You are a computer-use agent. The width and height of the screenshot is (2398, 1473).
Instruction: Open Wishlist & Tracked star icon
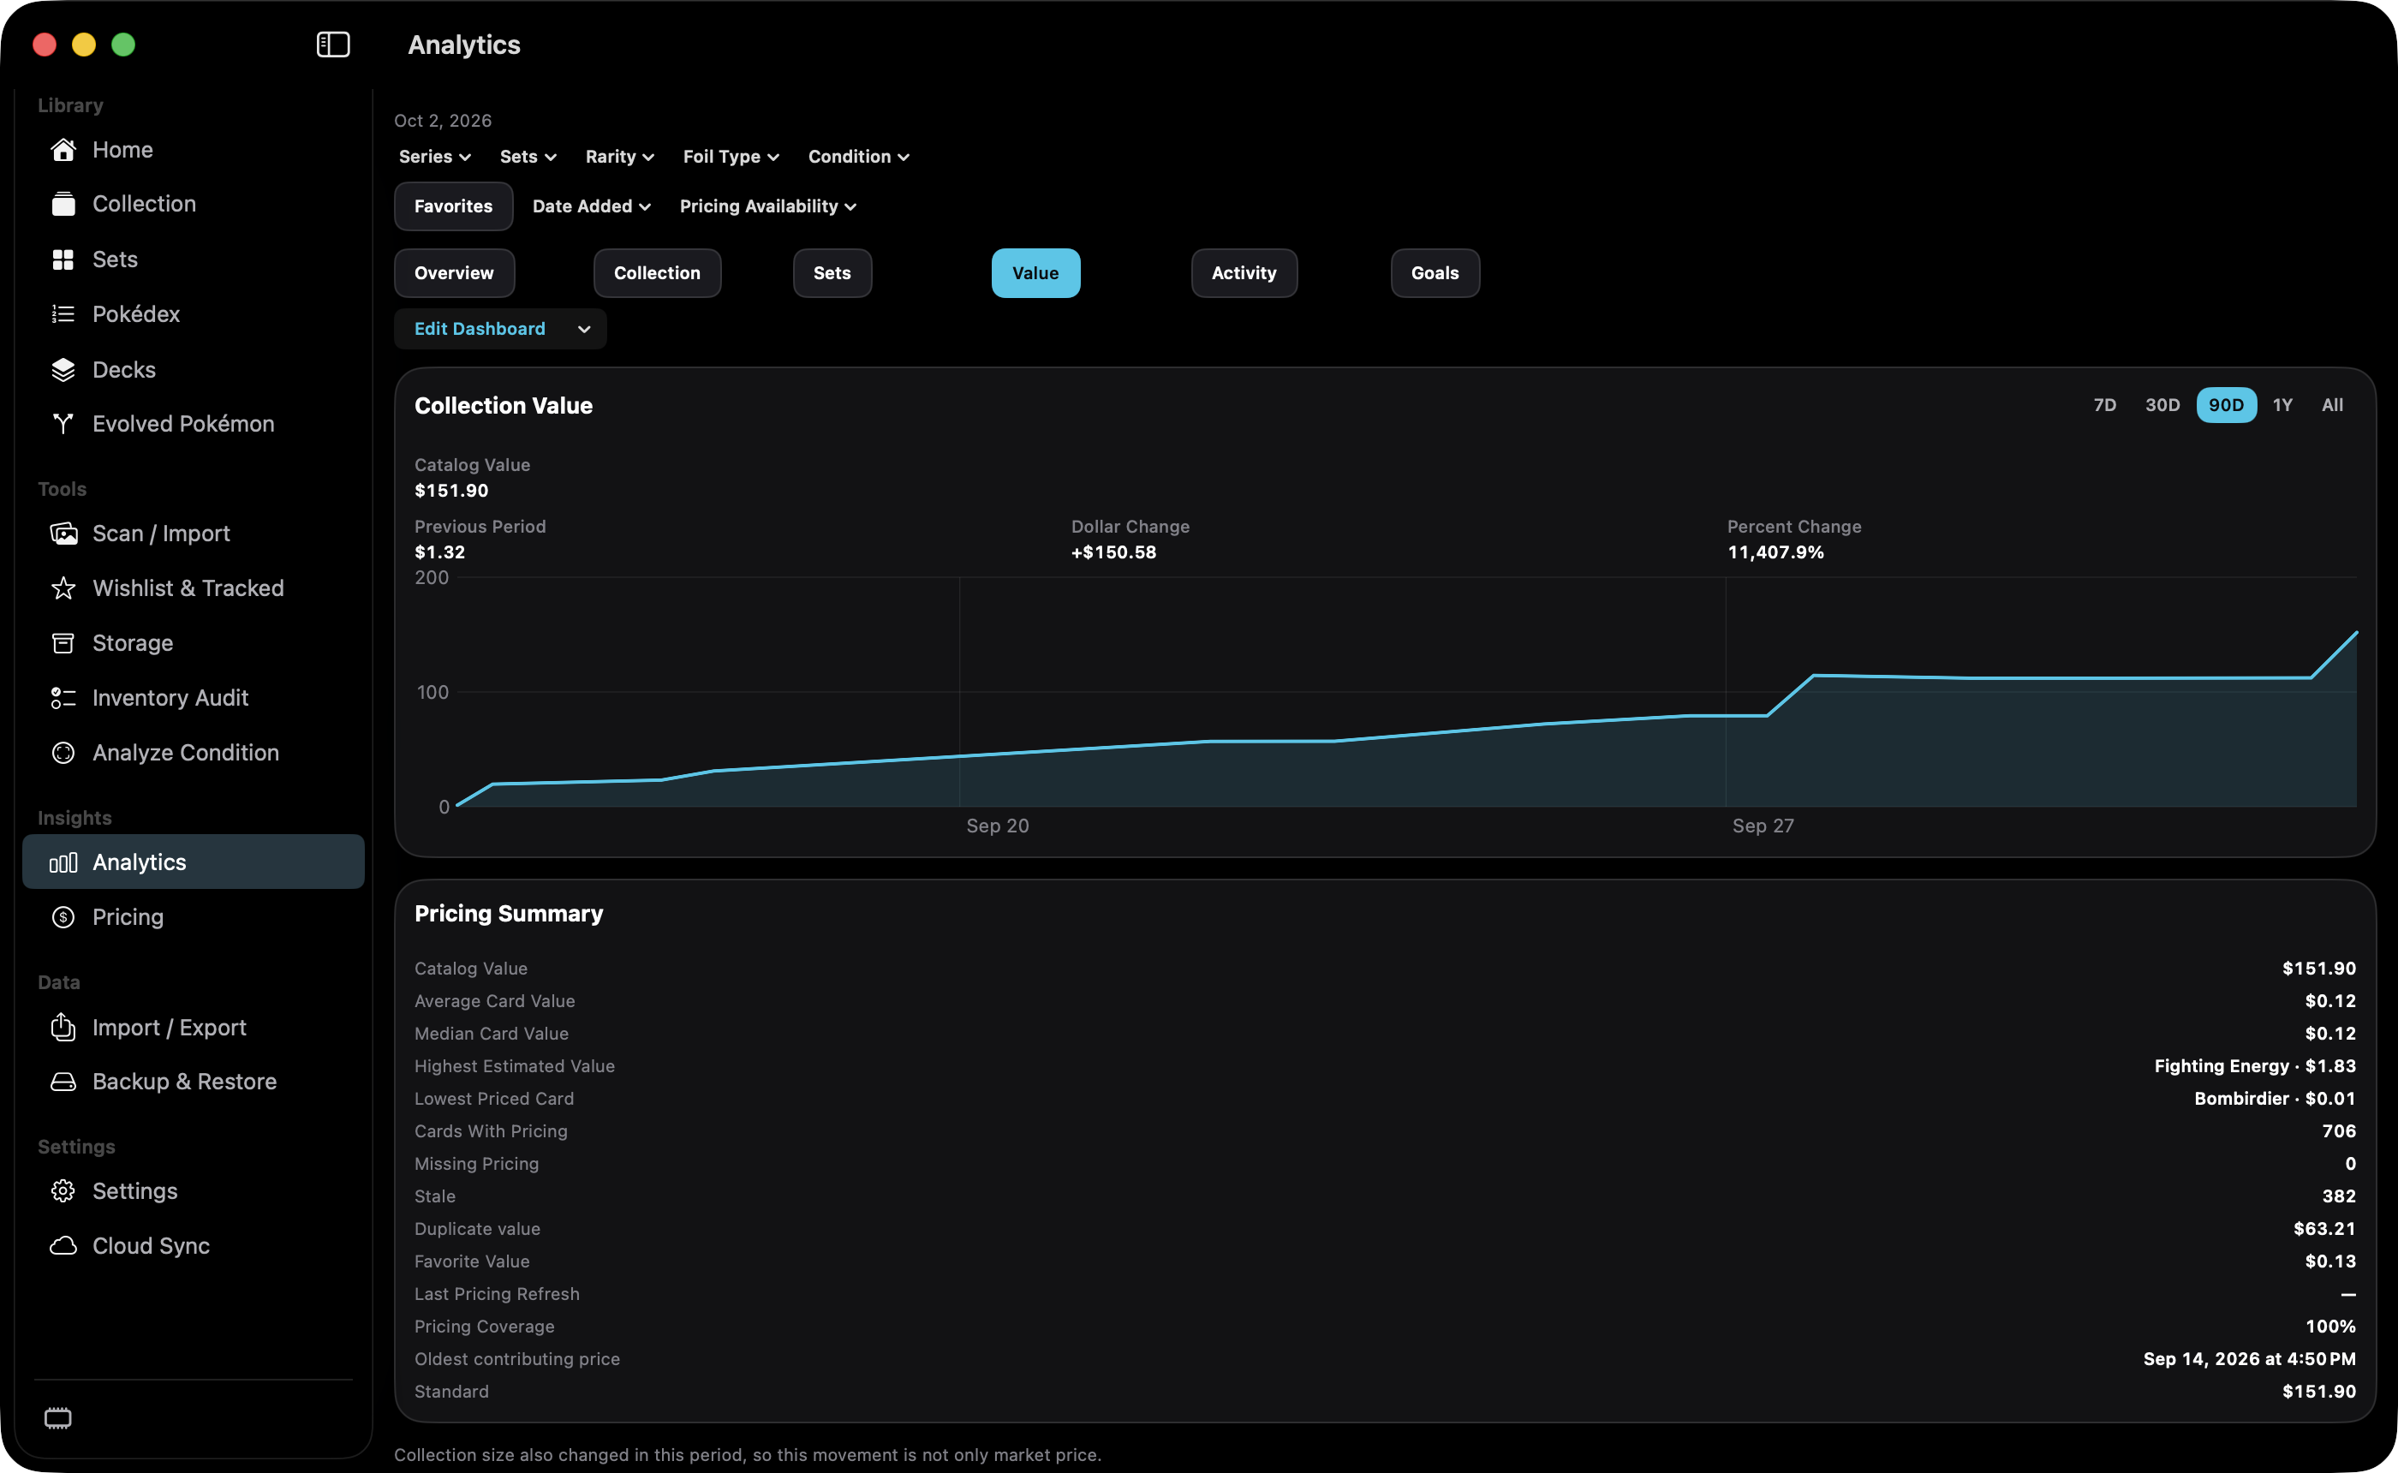pyautogui.click(x=63, y=588)
